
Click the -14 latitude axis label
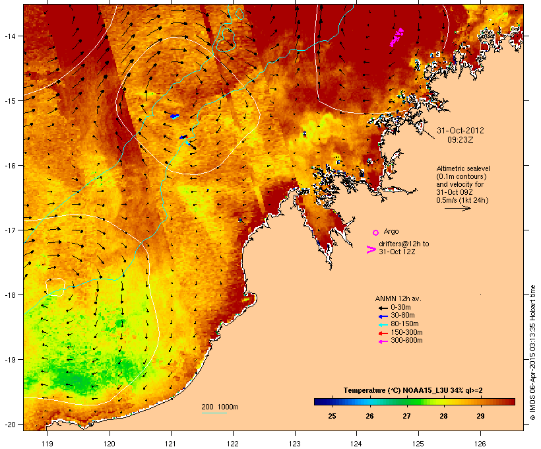(x=9, y=36)
